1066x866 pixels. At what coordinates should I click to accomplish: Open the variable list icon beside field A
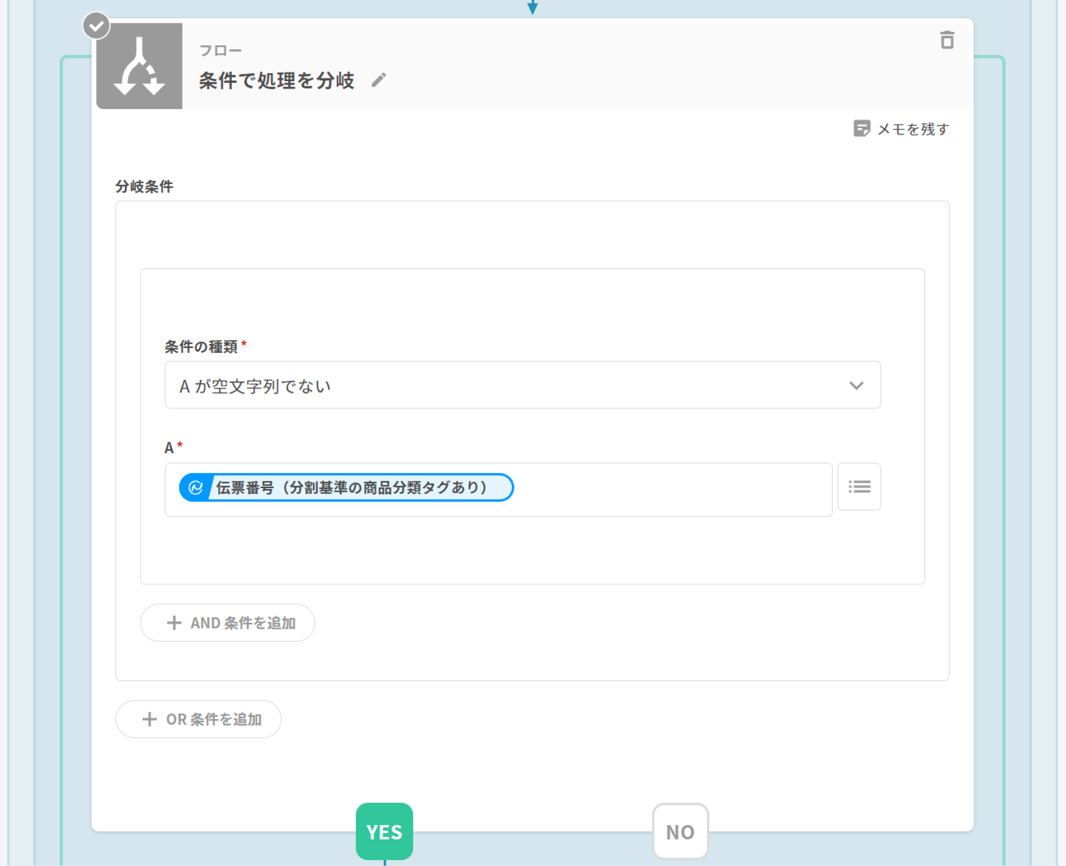tap(859, 487)
